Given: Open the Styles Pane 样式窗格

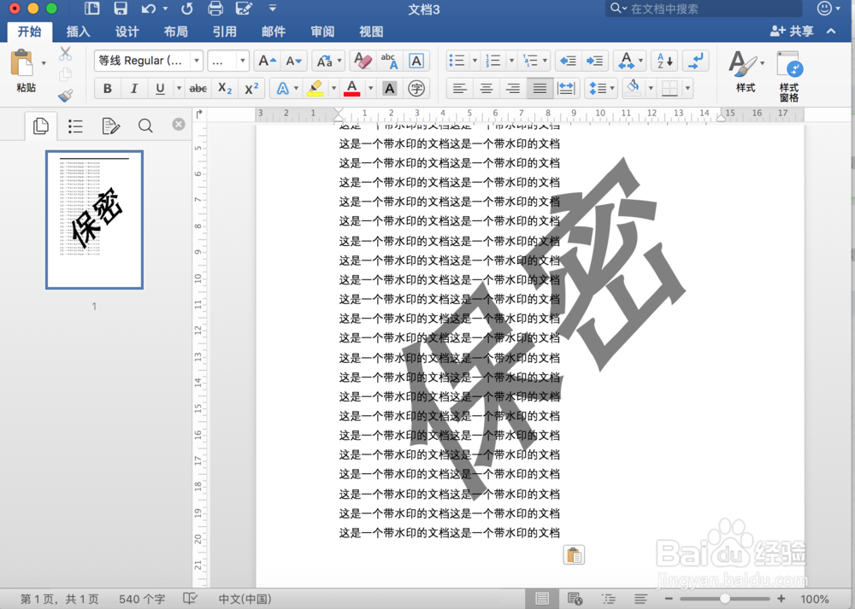Looking at the screenshot, I should tap(789, 76).
